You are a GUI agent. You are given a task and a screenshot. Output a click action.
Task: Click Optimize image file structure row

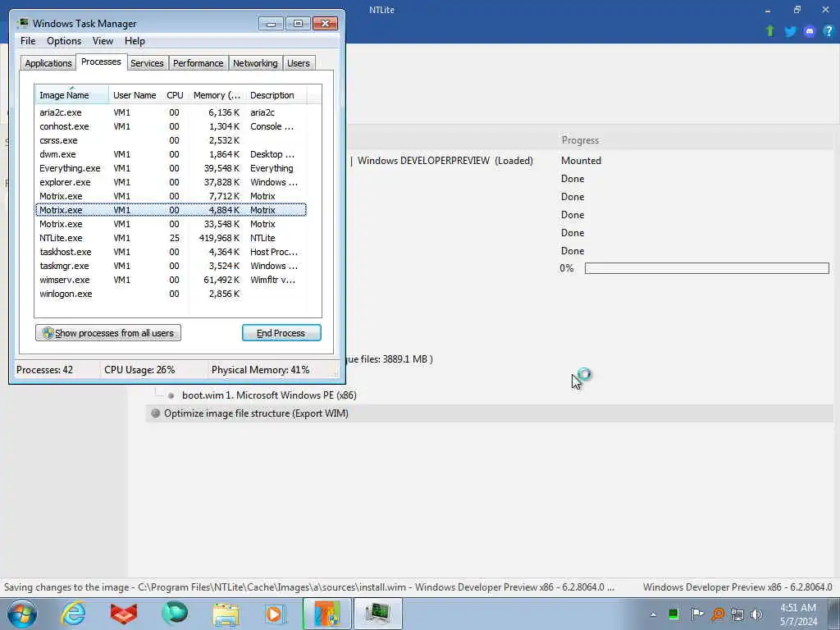[489, 413]
